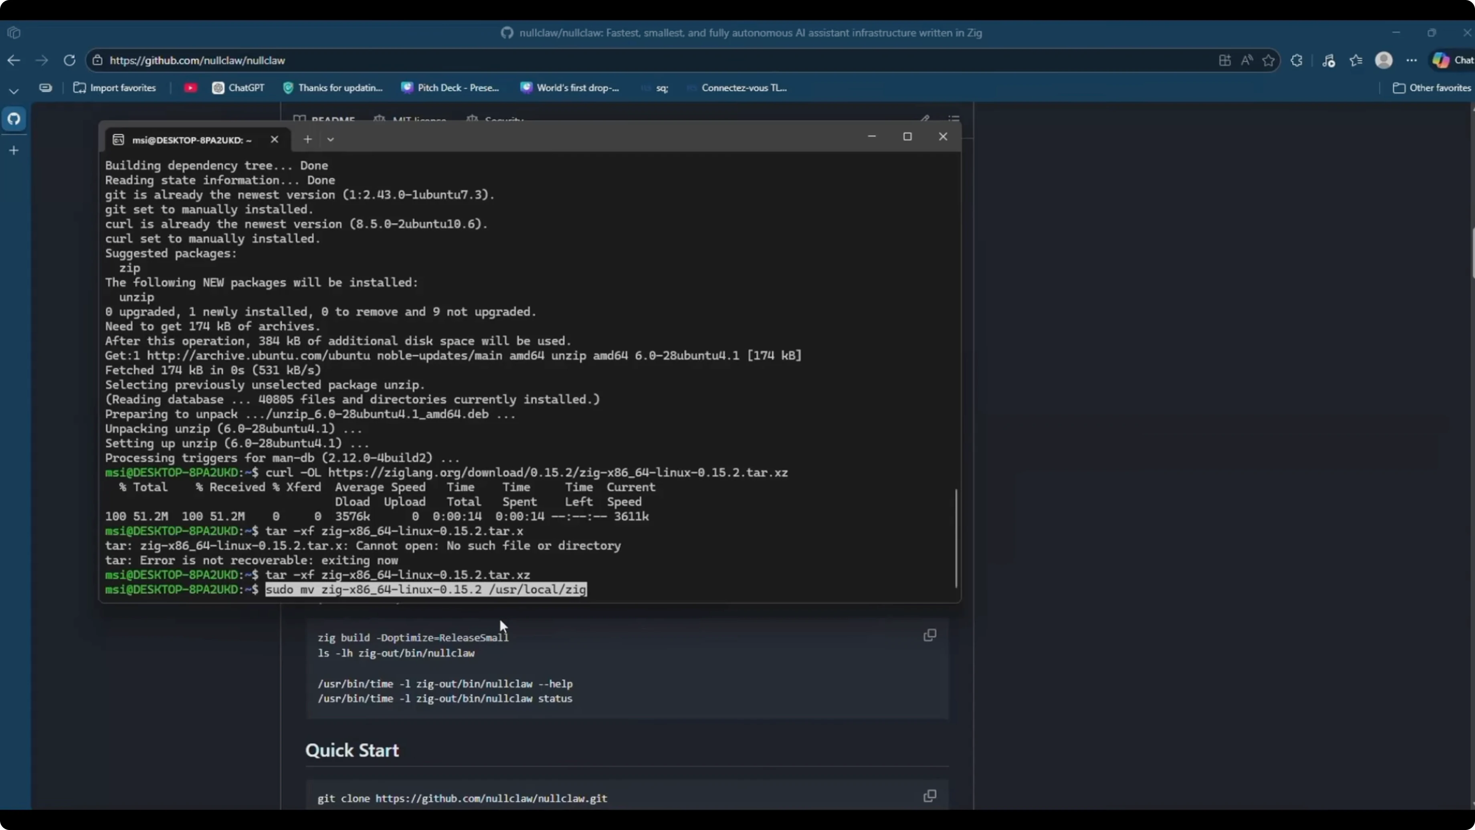This screenshot has height=830, width=1475.
Task: Open the new terminal tab dropdown chevron
Action: tap(330, 139)
